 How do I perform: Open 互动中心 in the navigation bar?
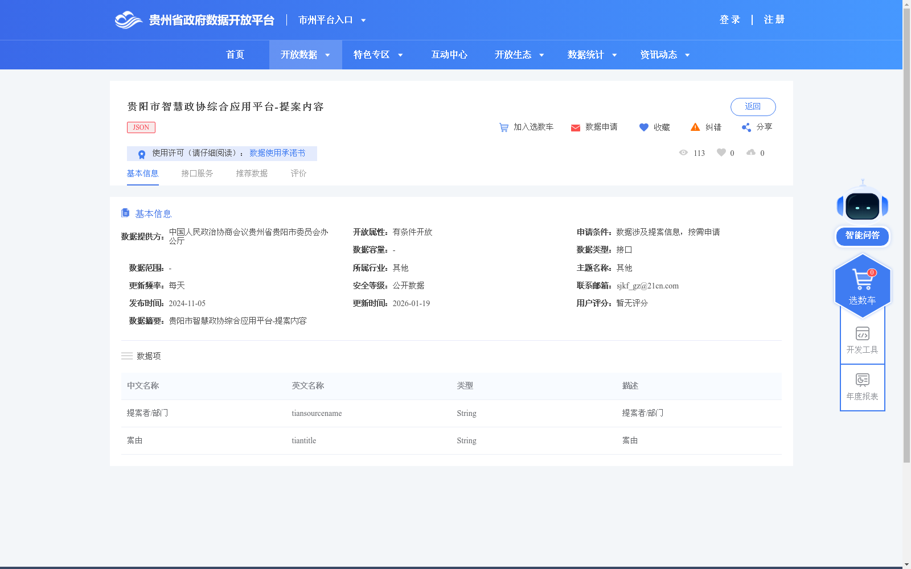click(449, 55)
